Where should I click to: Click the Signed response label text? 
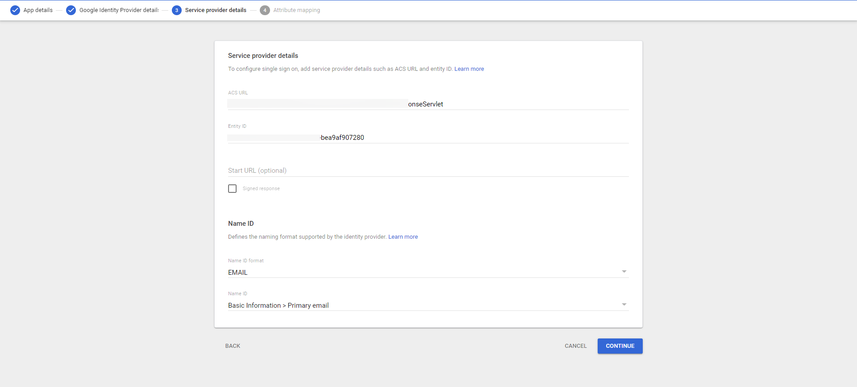click(261, 189)
